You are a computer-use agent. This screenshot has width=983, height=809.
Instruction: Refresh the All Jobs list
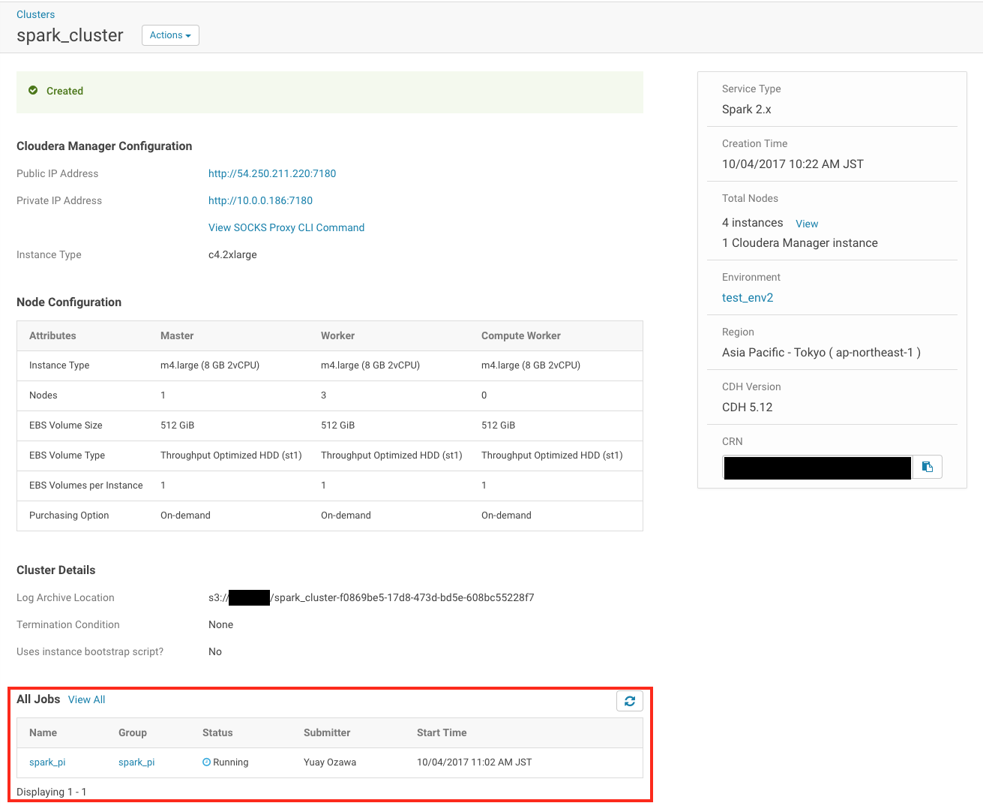(x=629, y=700)
